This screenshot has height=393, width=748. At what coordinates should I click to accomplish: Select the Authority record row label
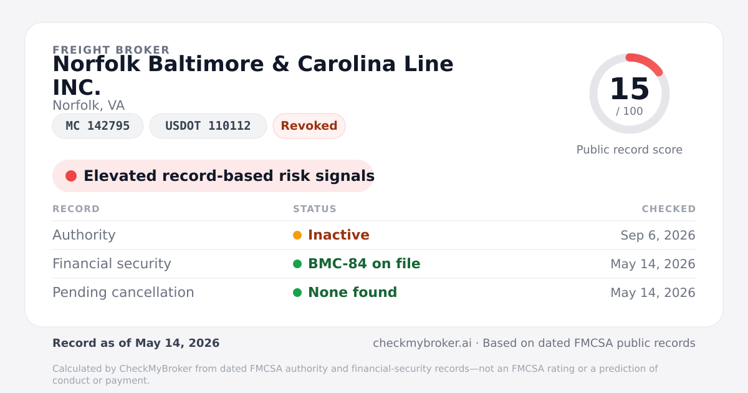84,235
